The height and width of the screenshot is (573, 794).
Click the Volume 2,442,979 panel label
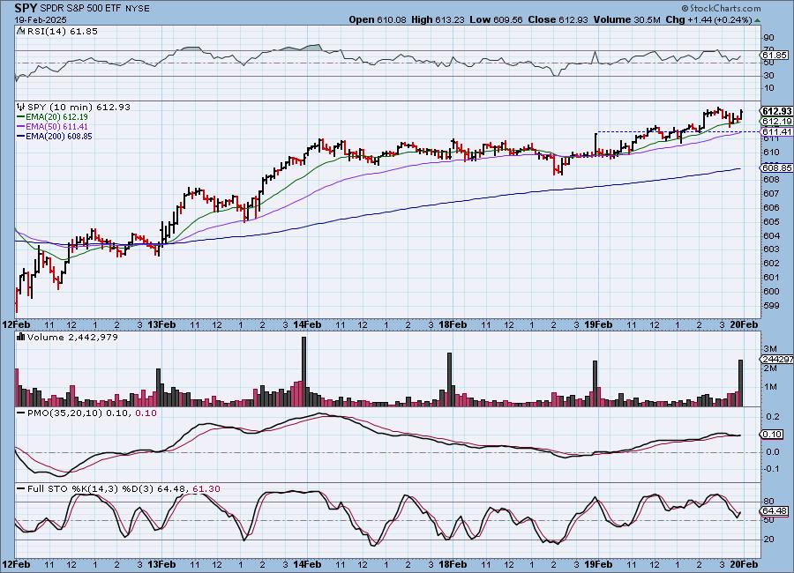[72, 337]
